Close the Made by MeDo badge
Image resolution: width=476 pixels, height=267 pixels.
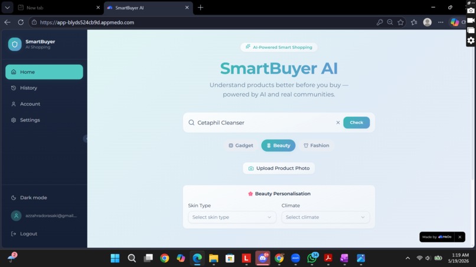(x=459, y=237)
